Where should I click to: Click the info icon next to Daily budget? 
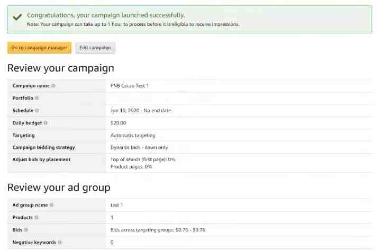point(46,123)
